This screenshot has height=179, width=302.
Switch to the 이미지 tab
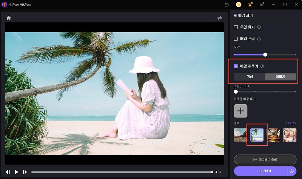point(280,77)
